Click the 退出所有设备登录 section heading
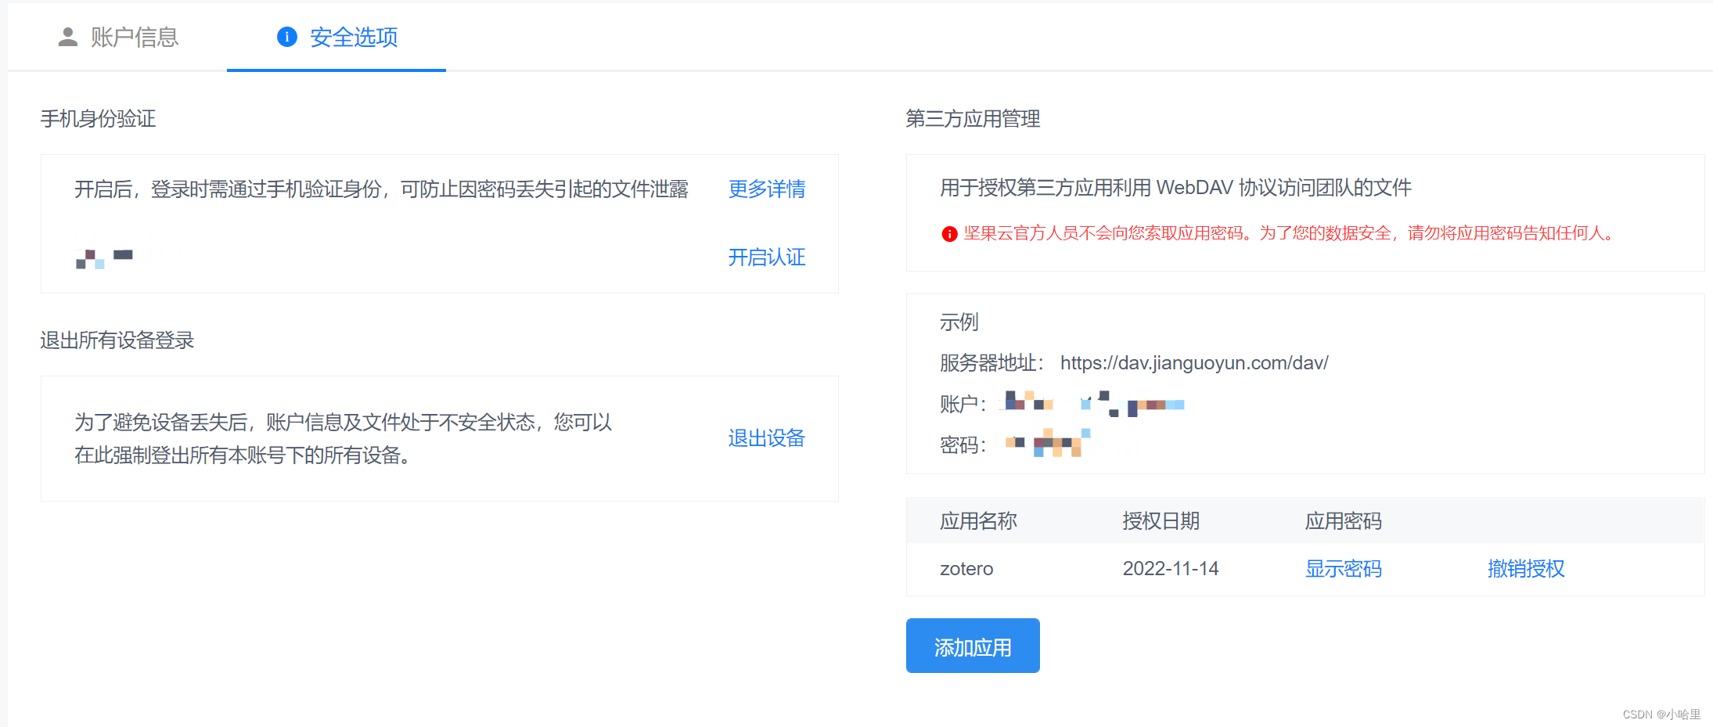Screen dimensions: 1713x727 point(117,340)
